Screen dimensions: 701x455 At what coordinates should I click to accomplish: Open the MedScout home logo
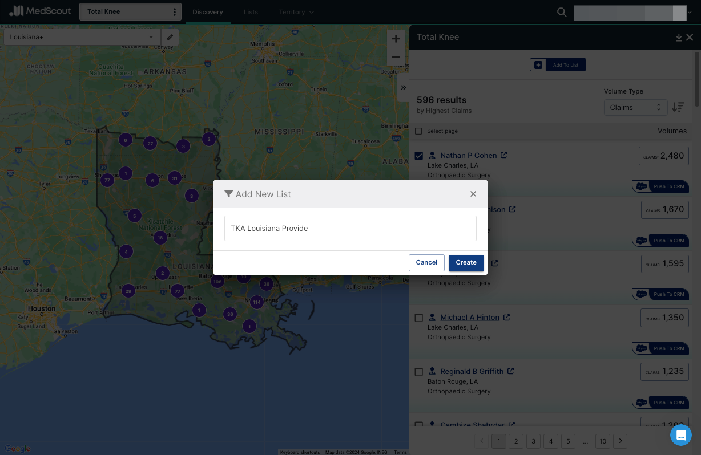click(x=40, y=11)
